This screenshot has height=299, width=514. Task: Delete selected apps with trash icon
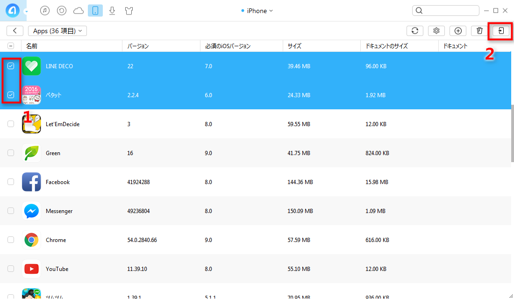(479, 30)
